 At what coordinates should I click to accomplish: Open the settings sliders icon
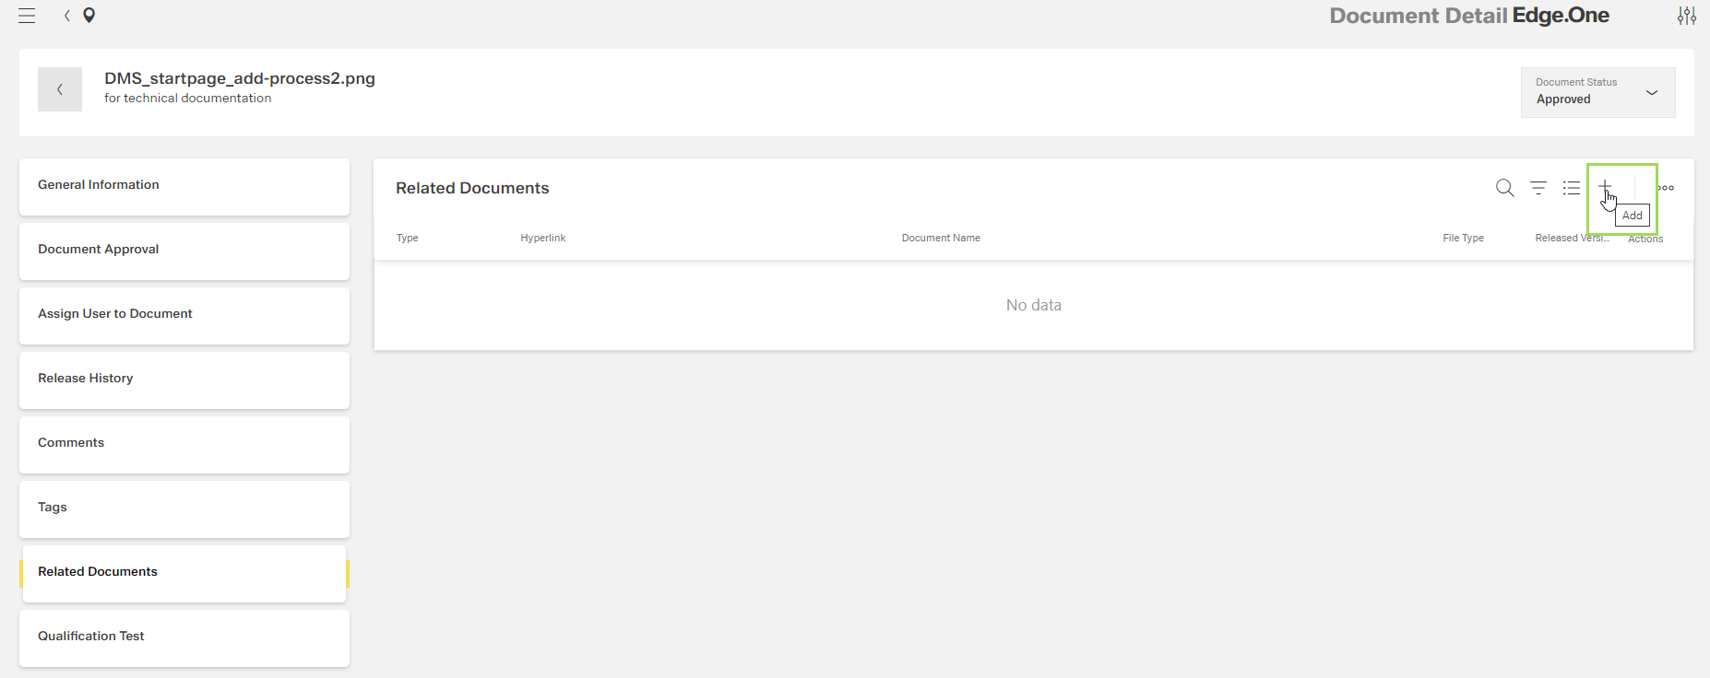[x=1686, y=16]
